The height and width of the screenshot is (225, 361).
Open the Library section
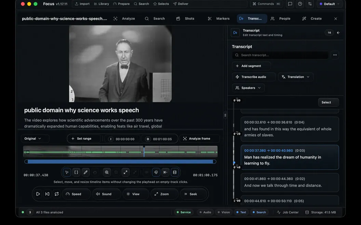(102, 4)
